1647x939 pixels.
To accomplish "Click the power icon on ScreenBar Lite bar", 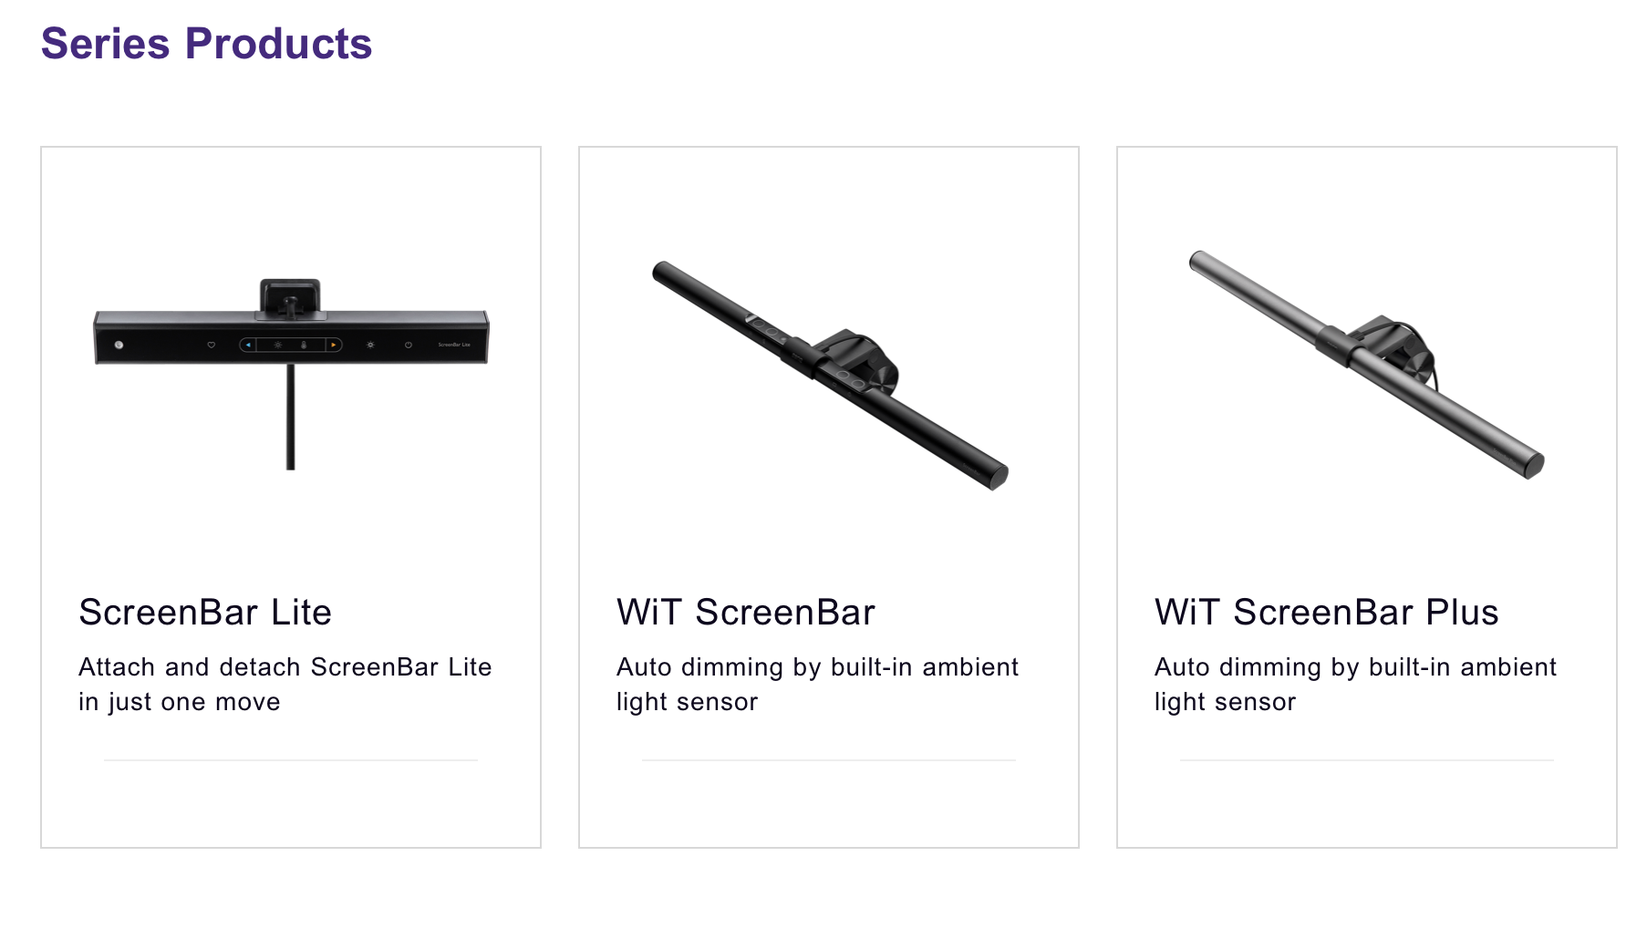I will pyautogui.click(x=409, y=345).
